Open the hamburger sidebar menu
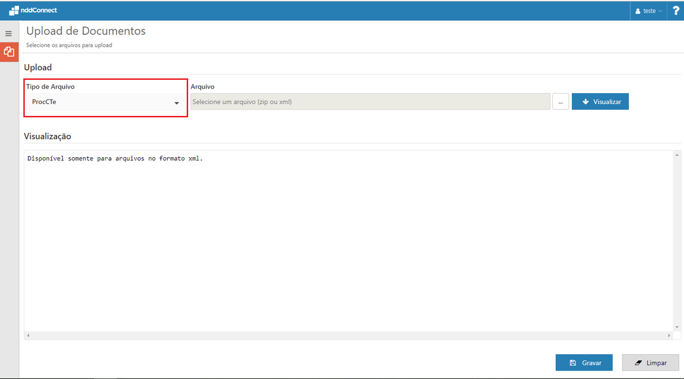 click(x=9, y=34)
